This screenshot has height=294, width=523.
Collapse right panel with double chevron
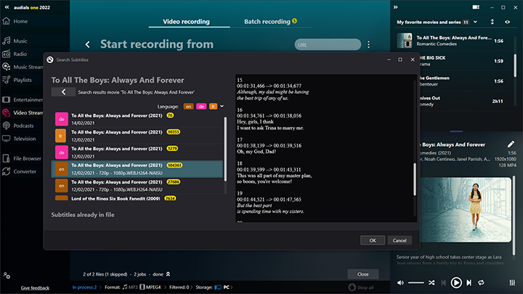(x=396, y=7)
